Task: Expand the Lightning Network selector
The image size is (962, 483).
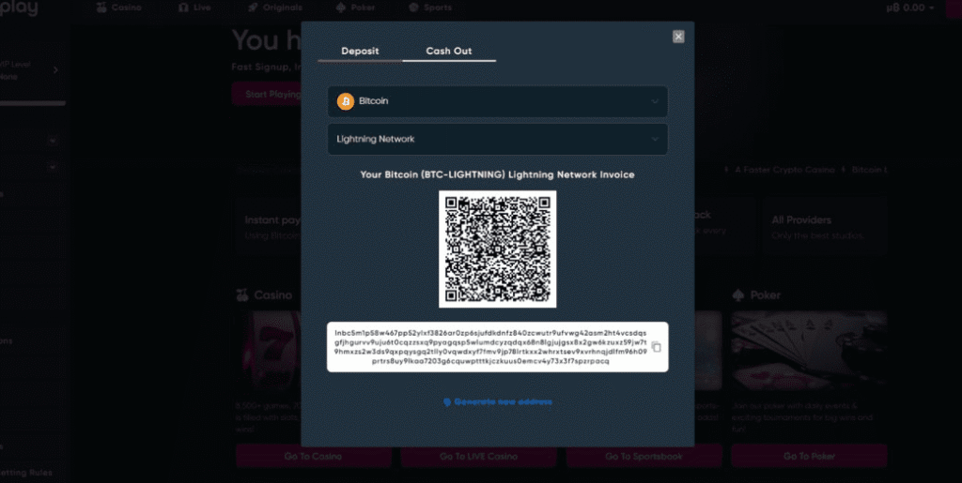Action: click(x=498, y=139)
